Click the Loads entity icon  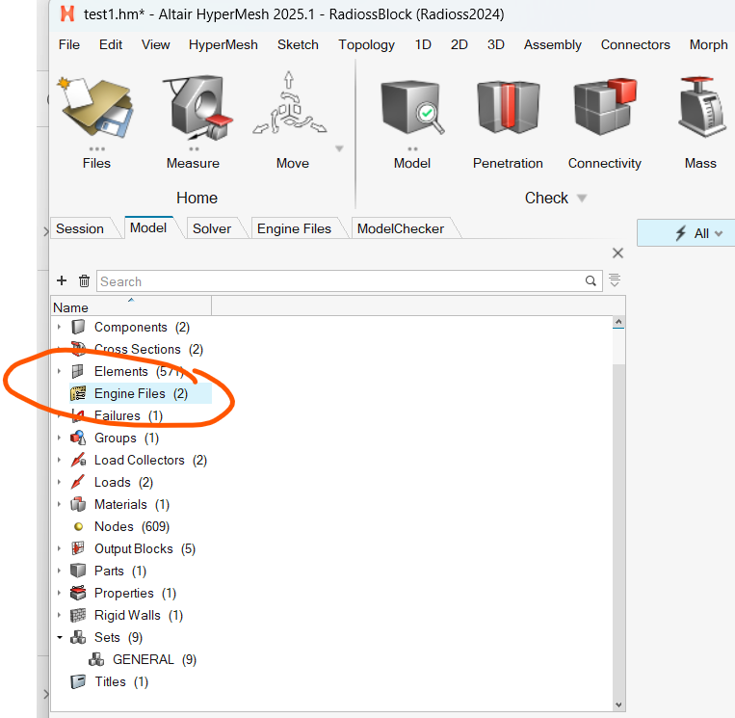pos(78,482)
